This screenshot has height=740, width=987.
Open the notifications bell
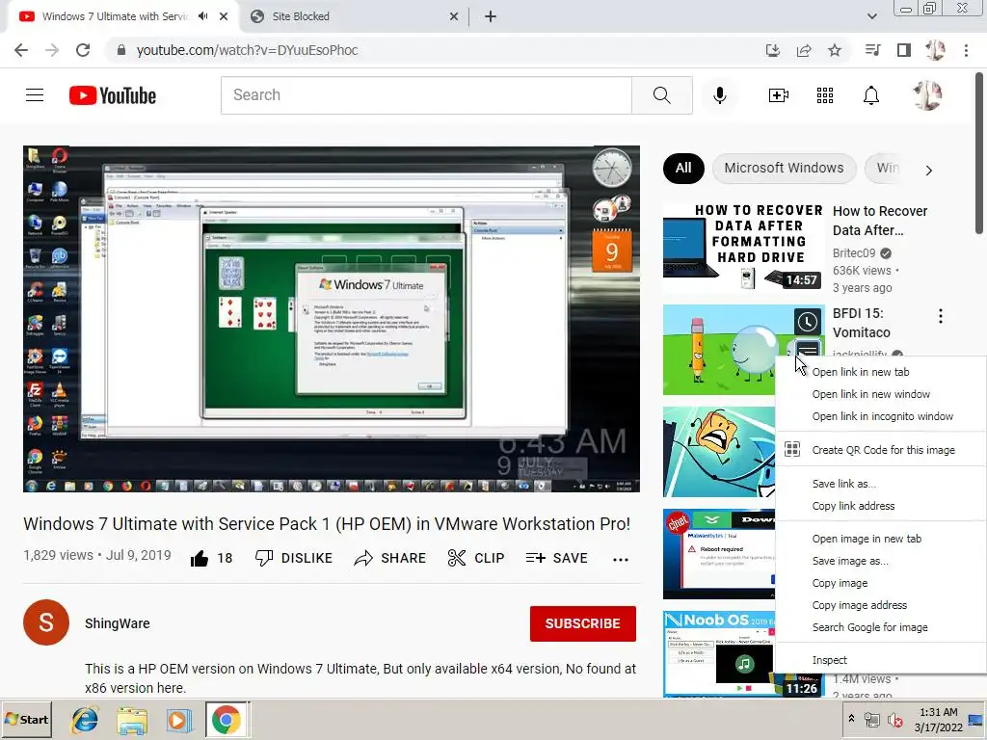pyautogui.click(x=871, y=95)
